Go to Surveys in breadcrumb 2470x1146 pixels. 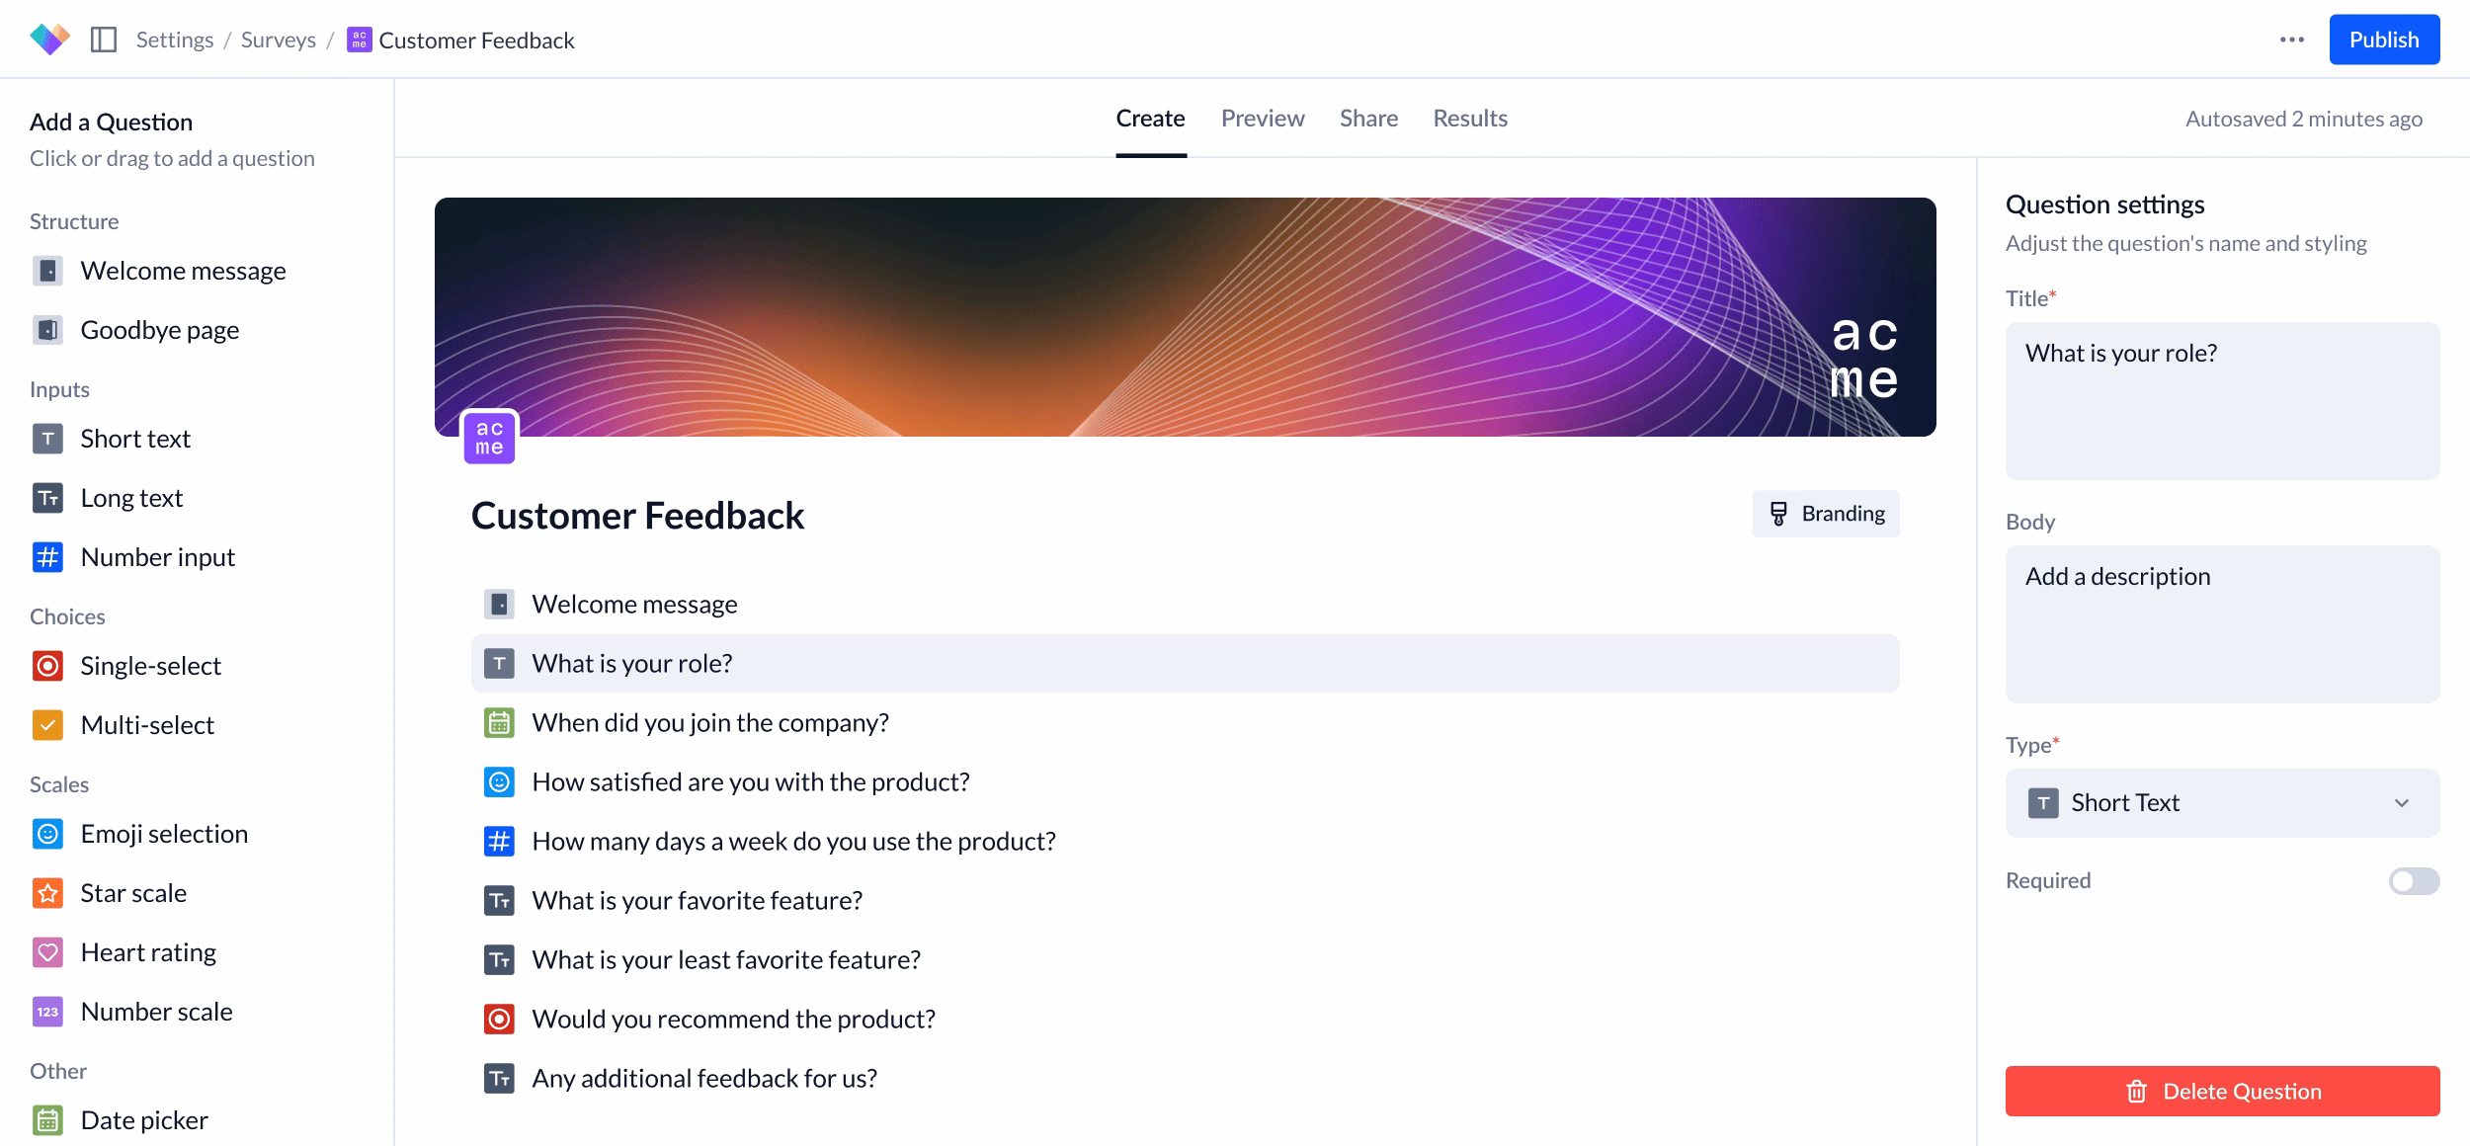(279, 40)
